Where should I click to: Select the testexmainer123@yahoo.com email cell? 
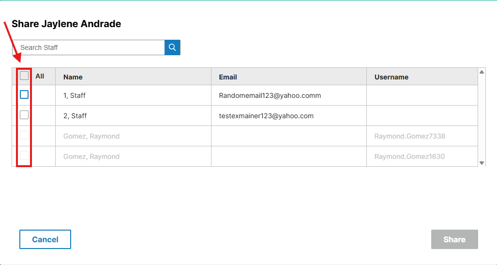click(x=266, y=116)
